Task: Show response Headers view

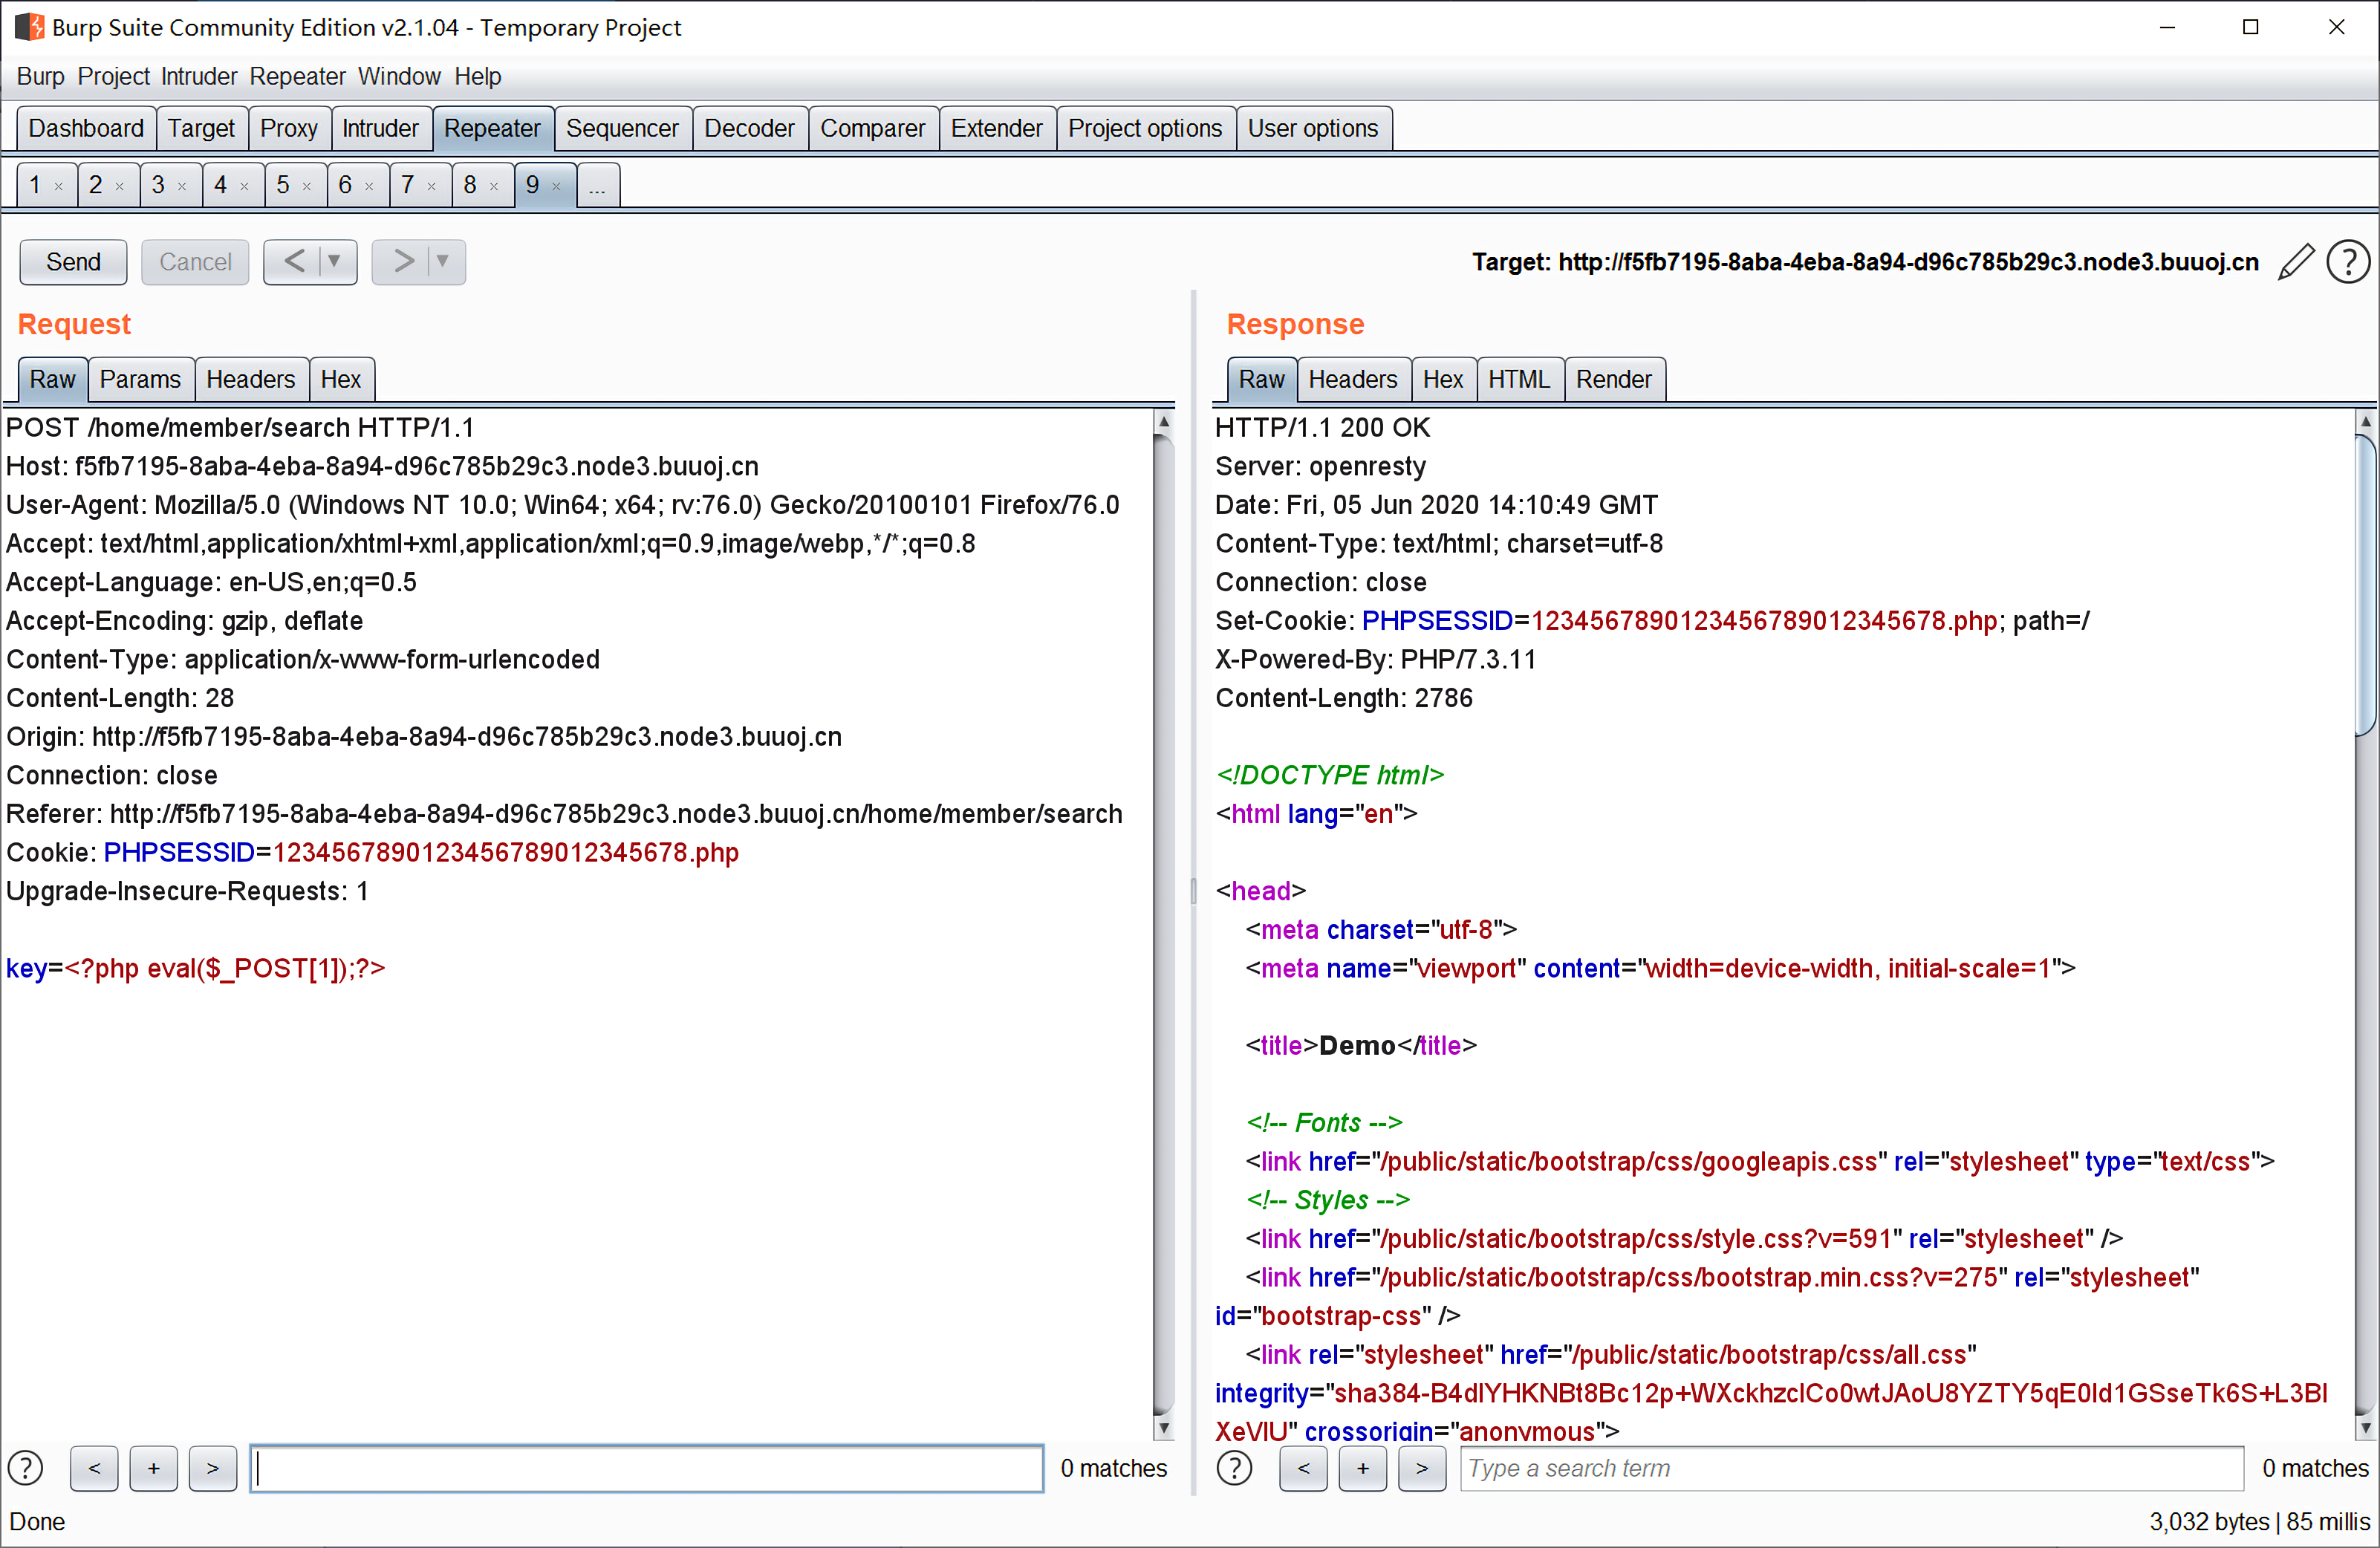Action: pyautogui.click(x=1353, y=380)
